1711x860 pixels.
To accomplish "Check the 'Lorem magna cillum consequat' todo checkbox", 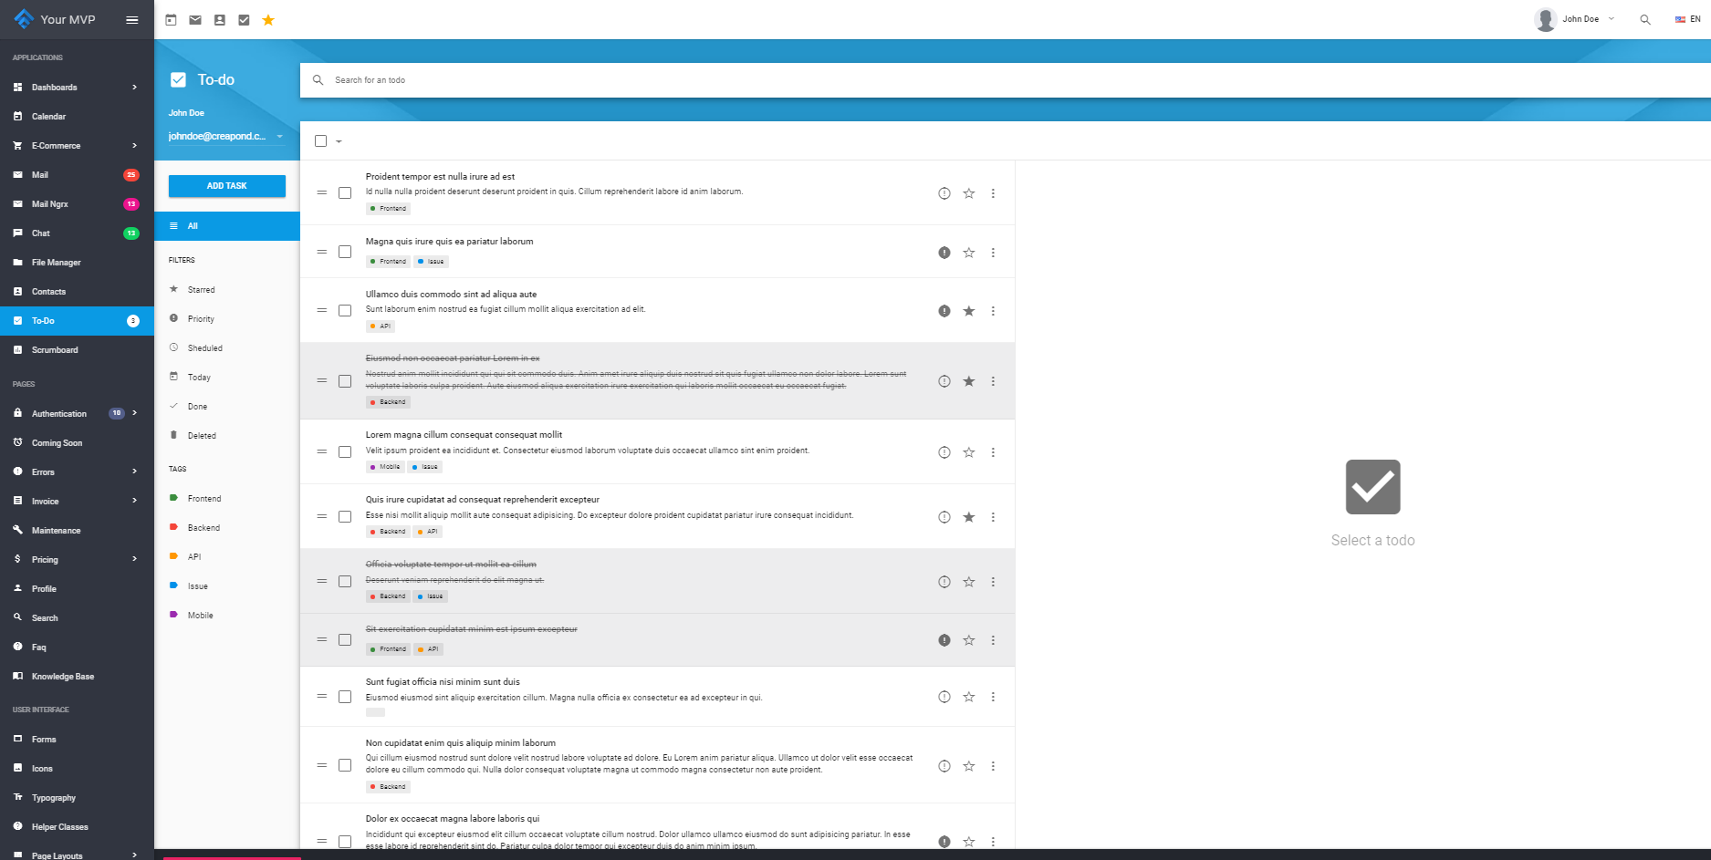I will click(345, 451).
